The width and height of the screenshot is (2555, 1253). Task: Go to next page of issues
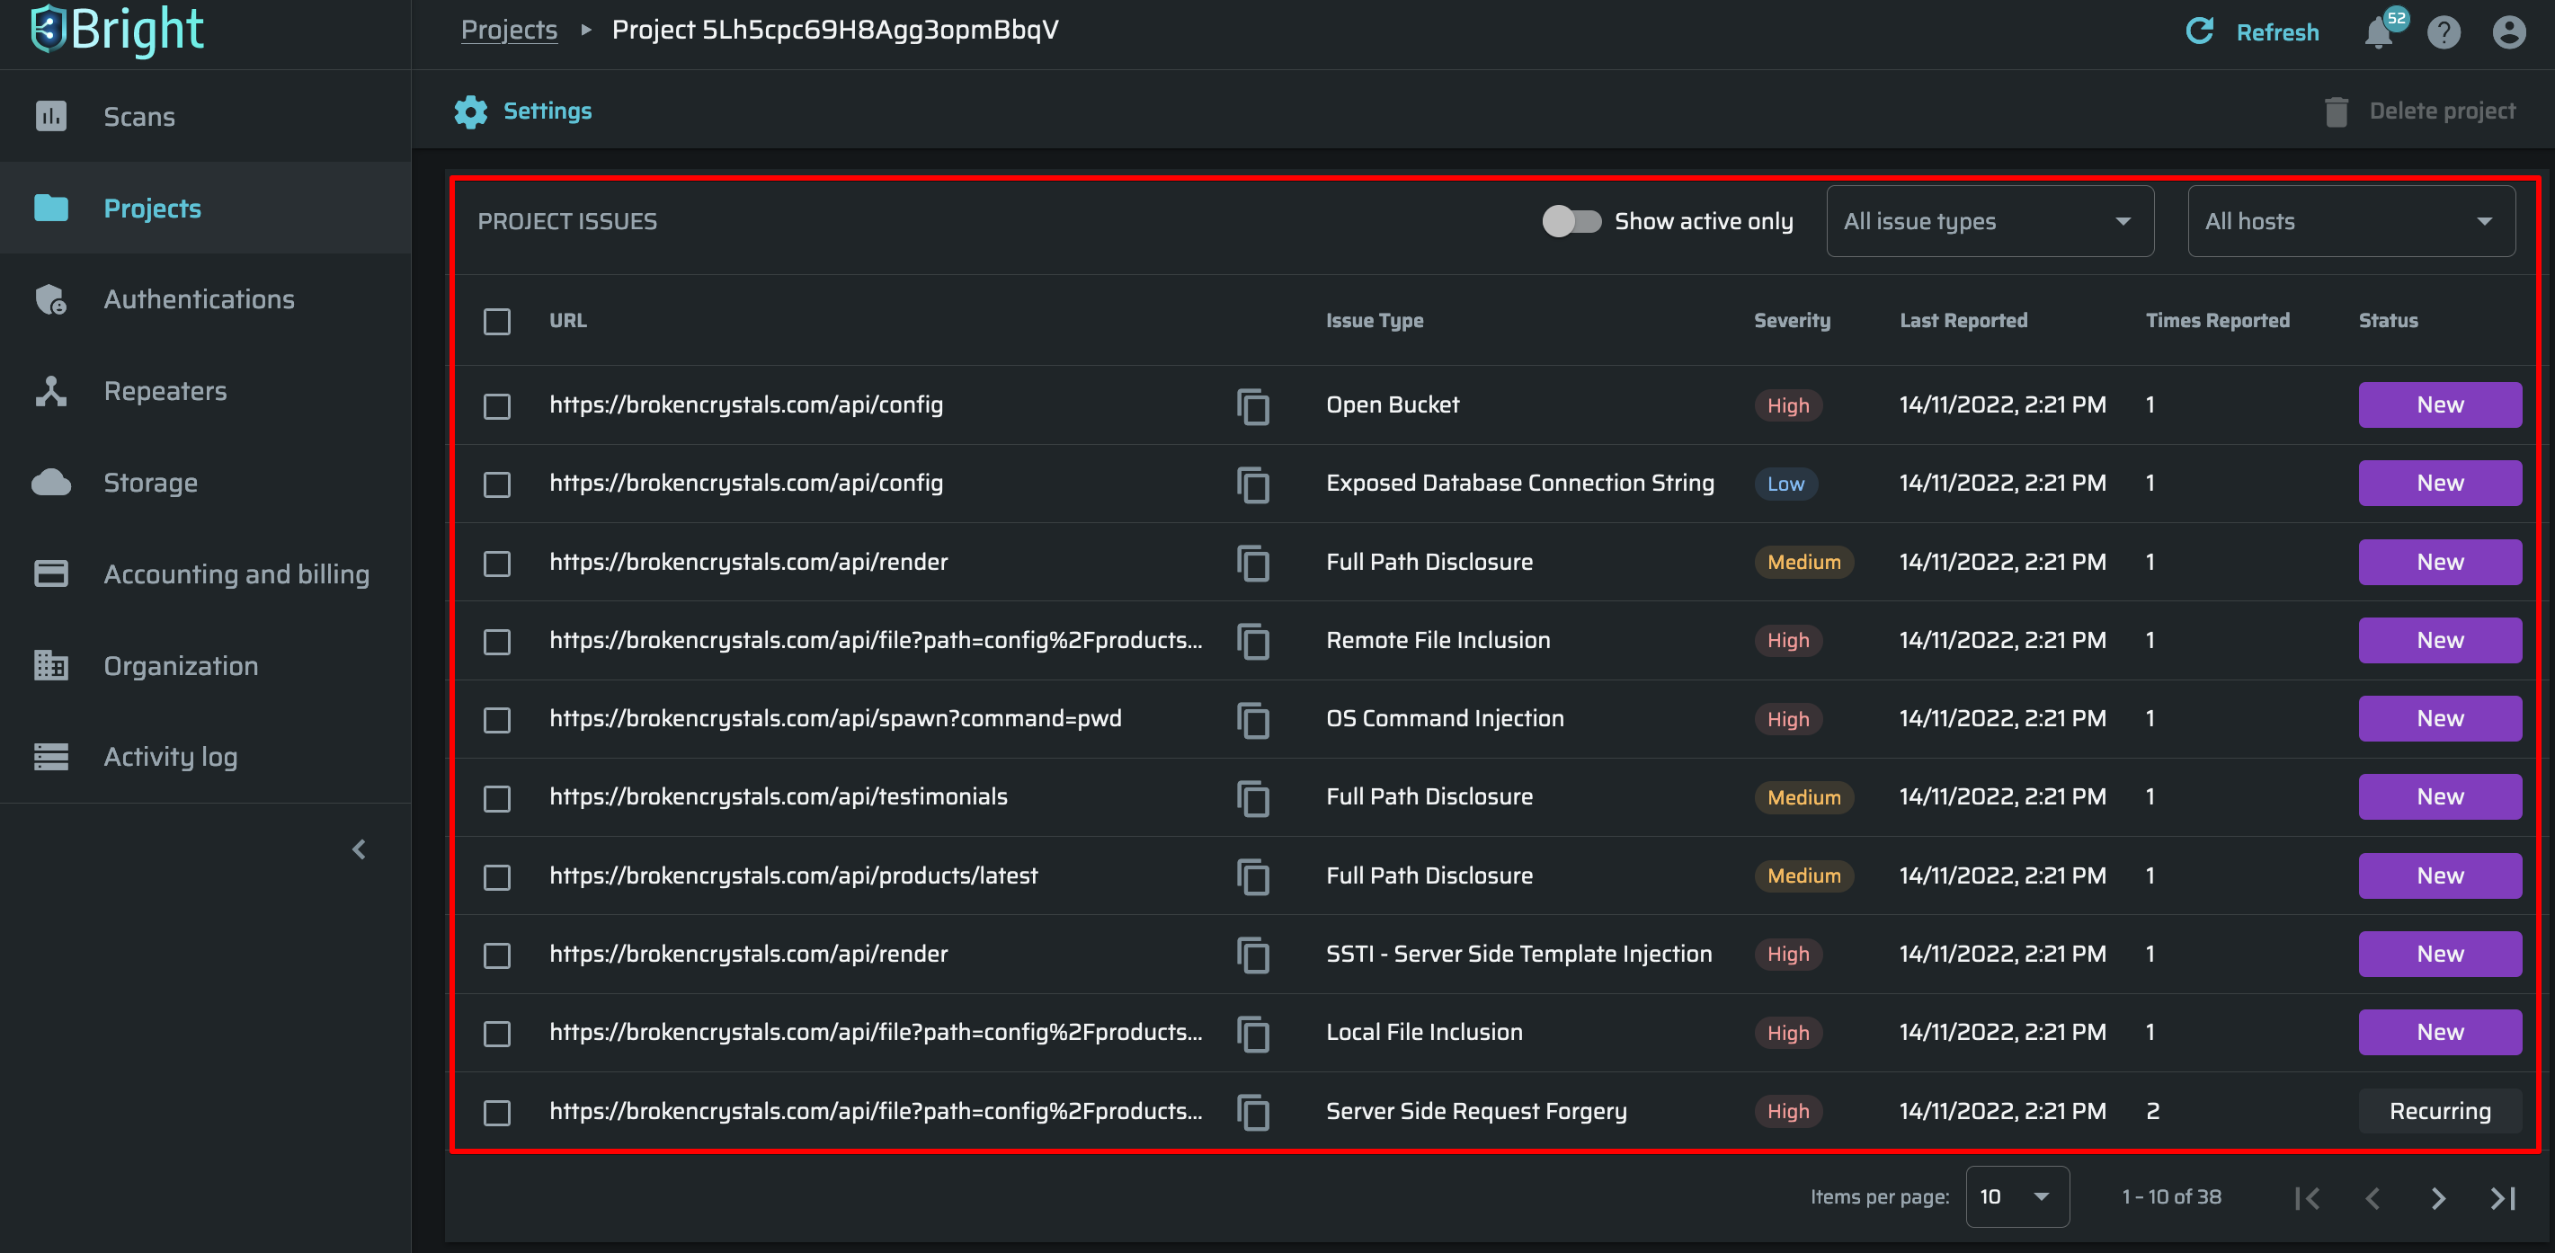(2438, 1198)
